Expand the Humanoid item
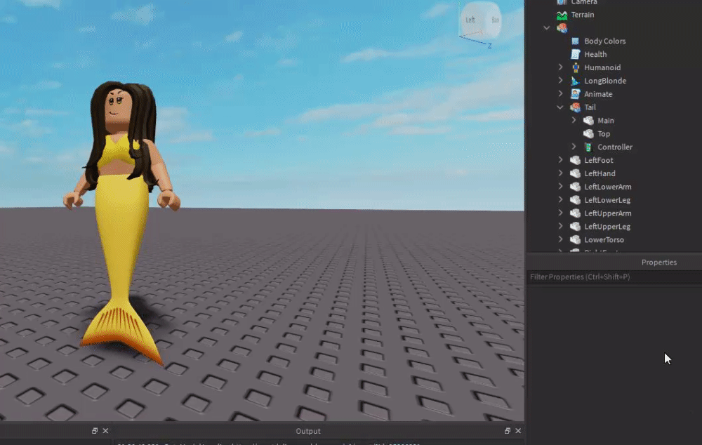This screenshot has height=445, width=702. tap(560, 67)
